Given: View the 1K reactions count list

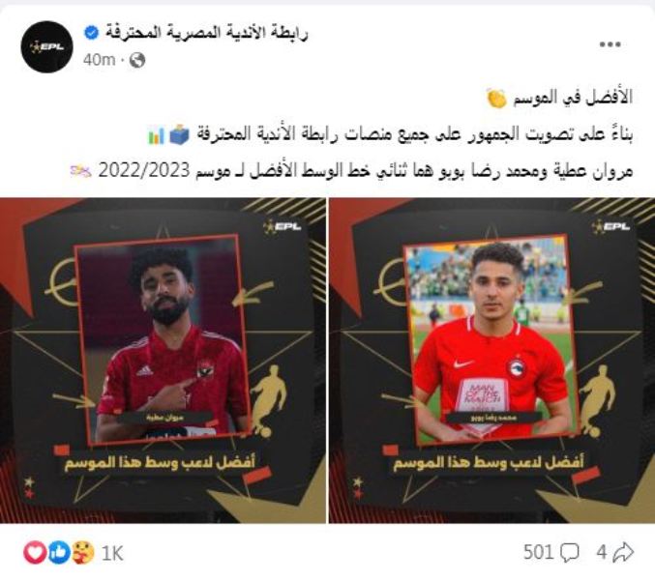Looking at the screenshot, I should [x=112, y=553].
